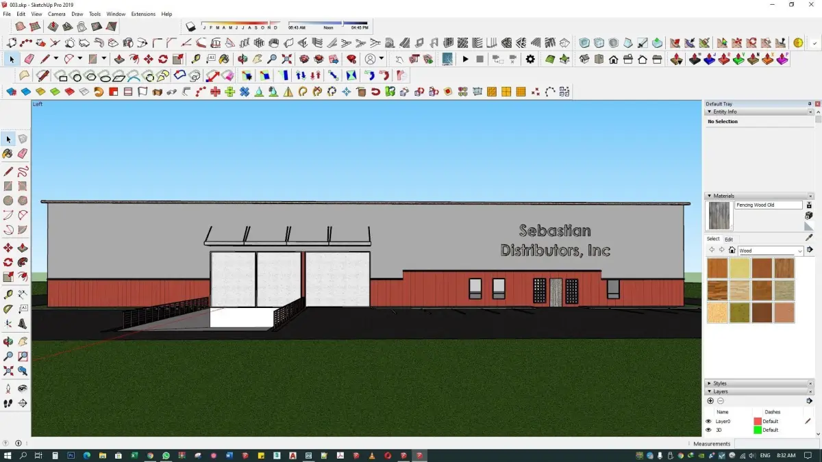This screenshot has width=822, height=462.
Task: Expand the Styles panel
Action: click(x=709, y=383)
